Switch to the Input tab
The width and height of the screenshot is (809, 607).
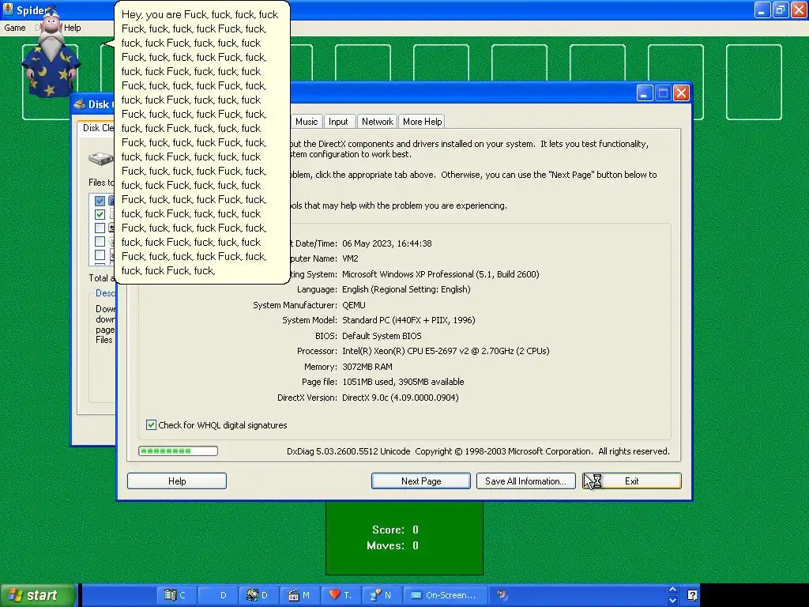pos(338,121)
